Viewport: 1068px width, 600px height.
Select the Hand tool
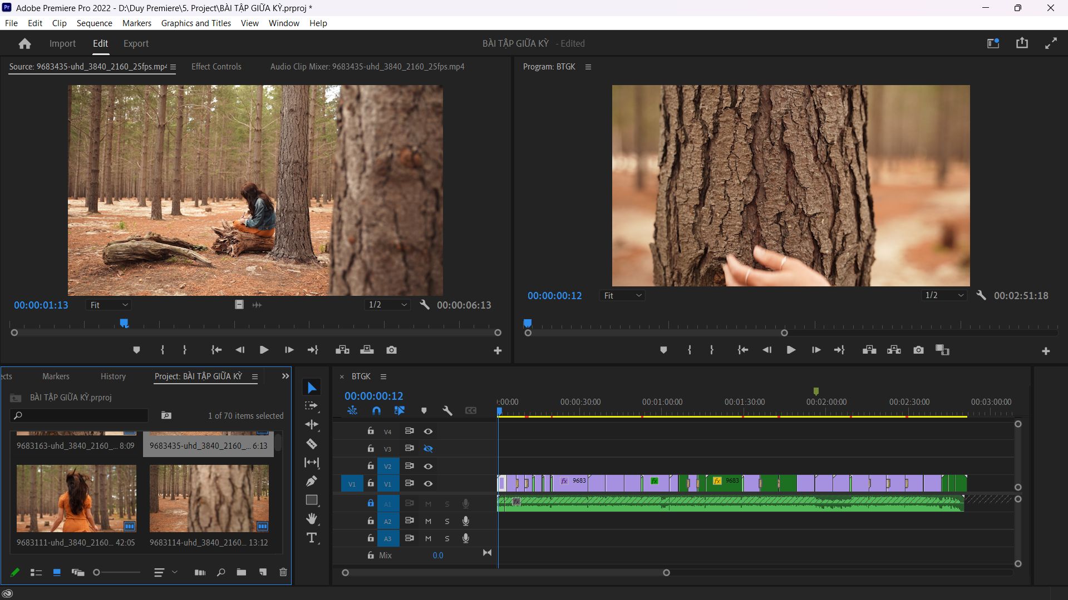click(312, 519)
